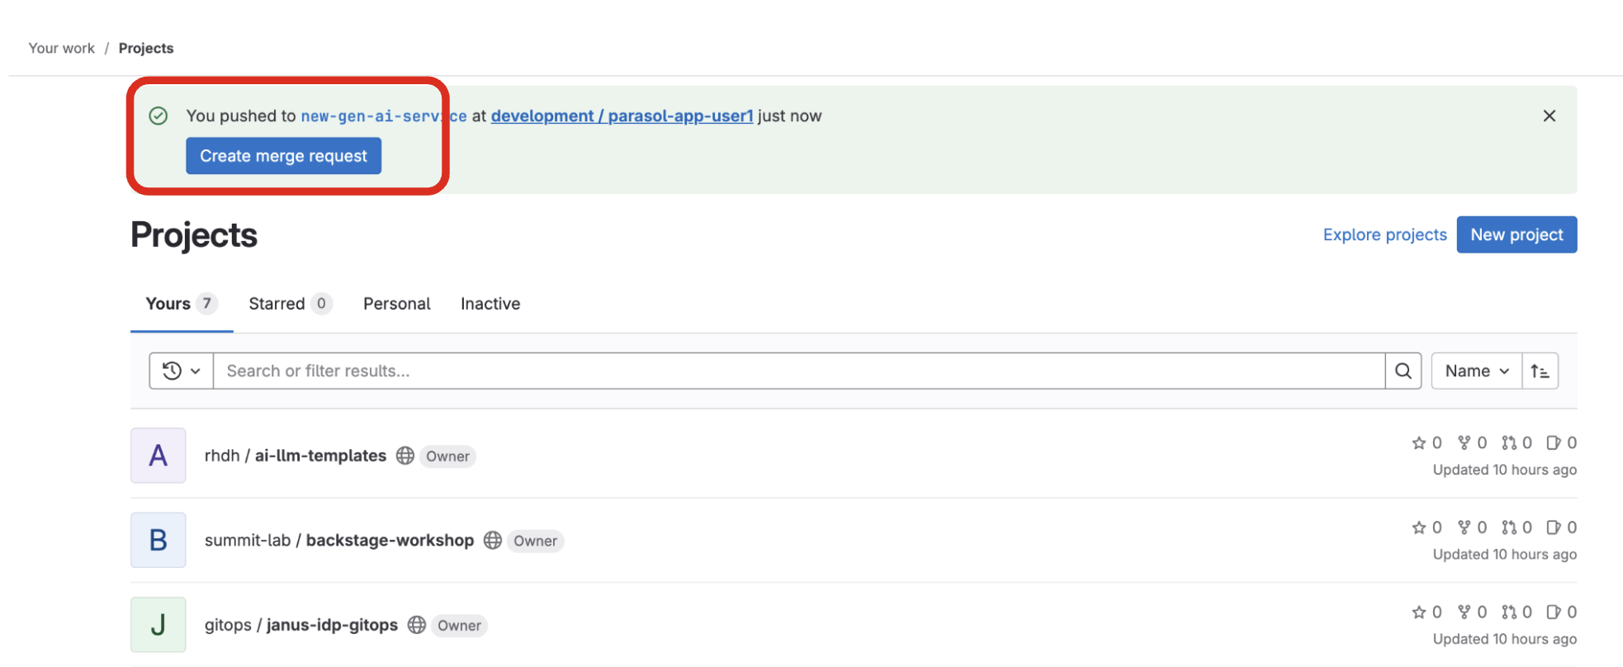The image size is (1623, 667).
Task: Click the backstage-workshop project avatar
Action: coord(158,540)
